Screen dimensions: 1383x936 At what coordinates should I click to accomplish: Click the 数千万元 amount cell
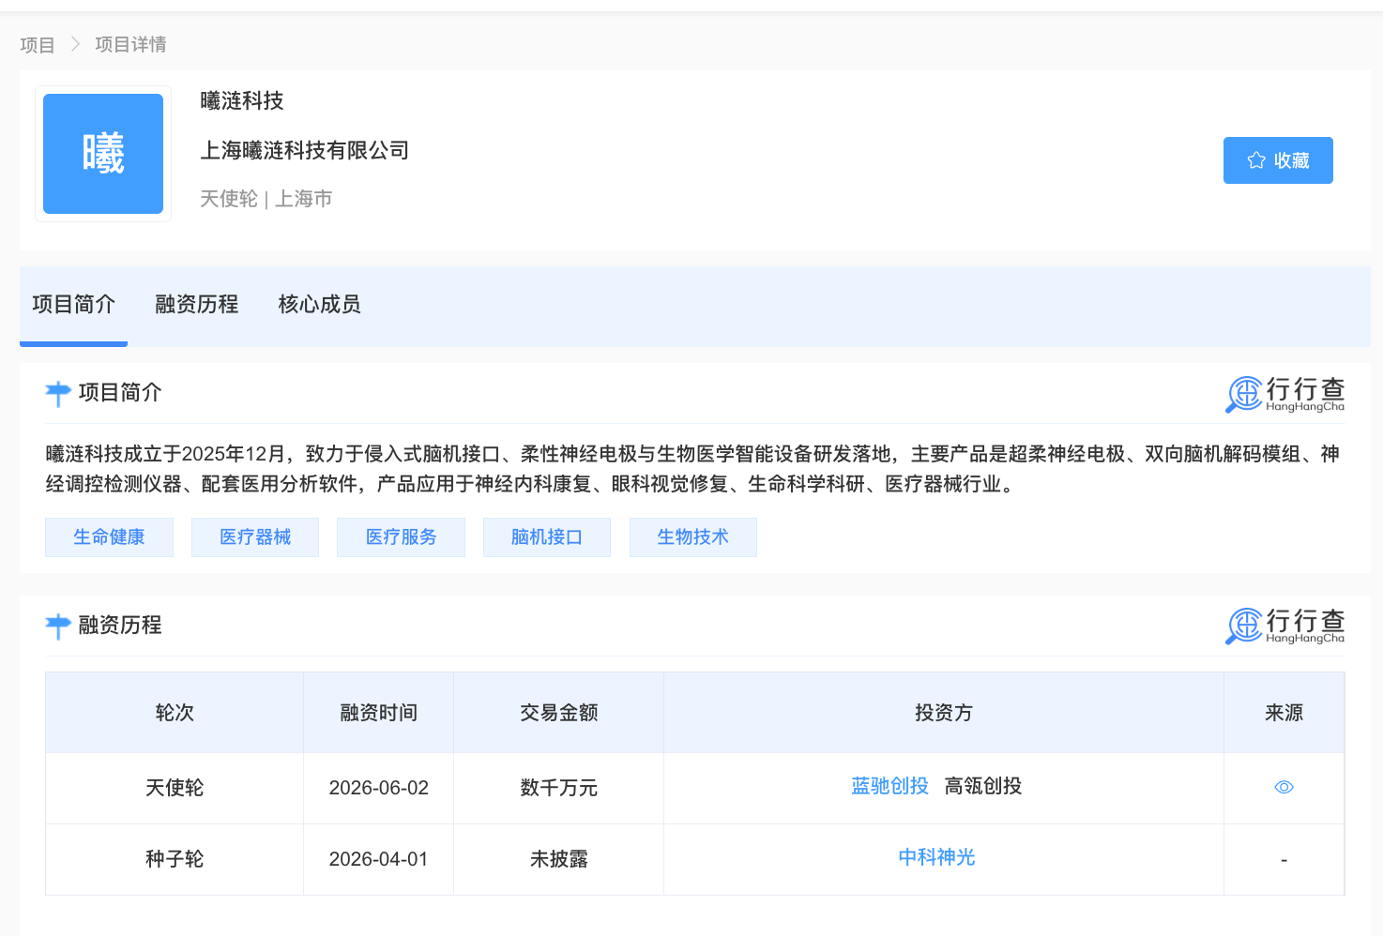click(x=559, y=788)
